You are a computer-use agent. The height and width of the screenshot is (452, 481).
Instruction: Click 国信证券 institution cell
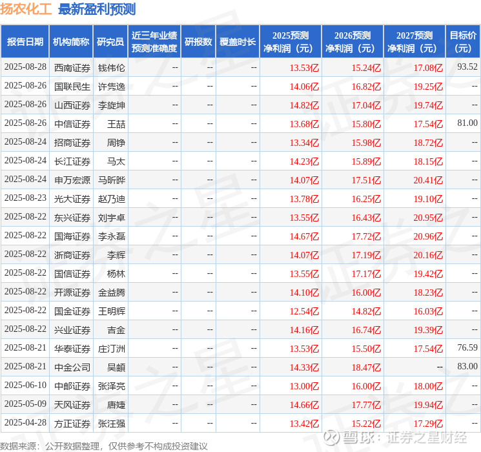72,274
